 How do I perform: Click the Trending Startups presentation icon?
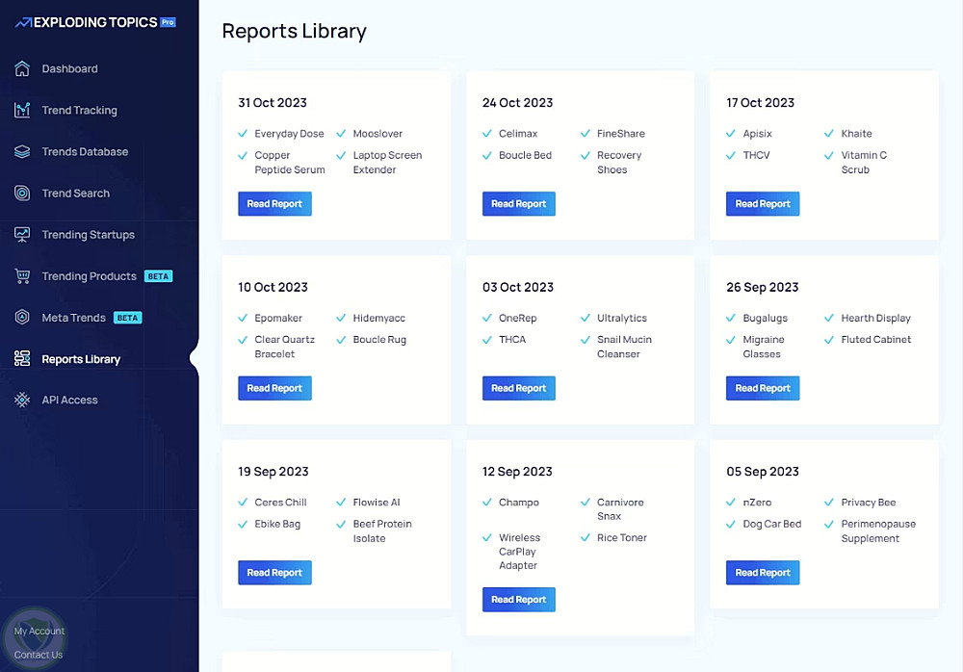pyautogui.click(x=22, y=235)
